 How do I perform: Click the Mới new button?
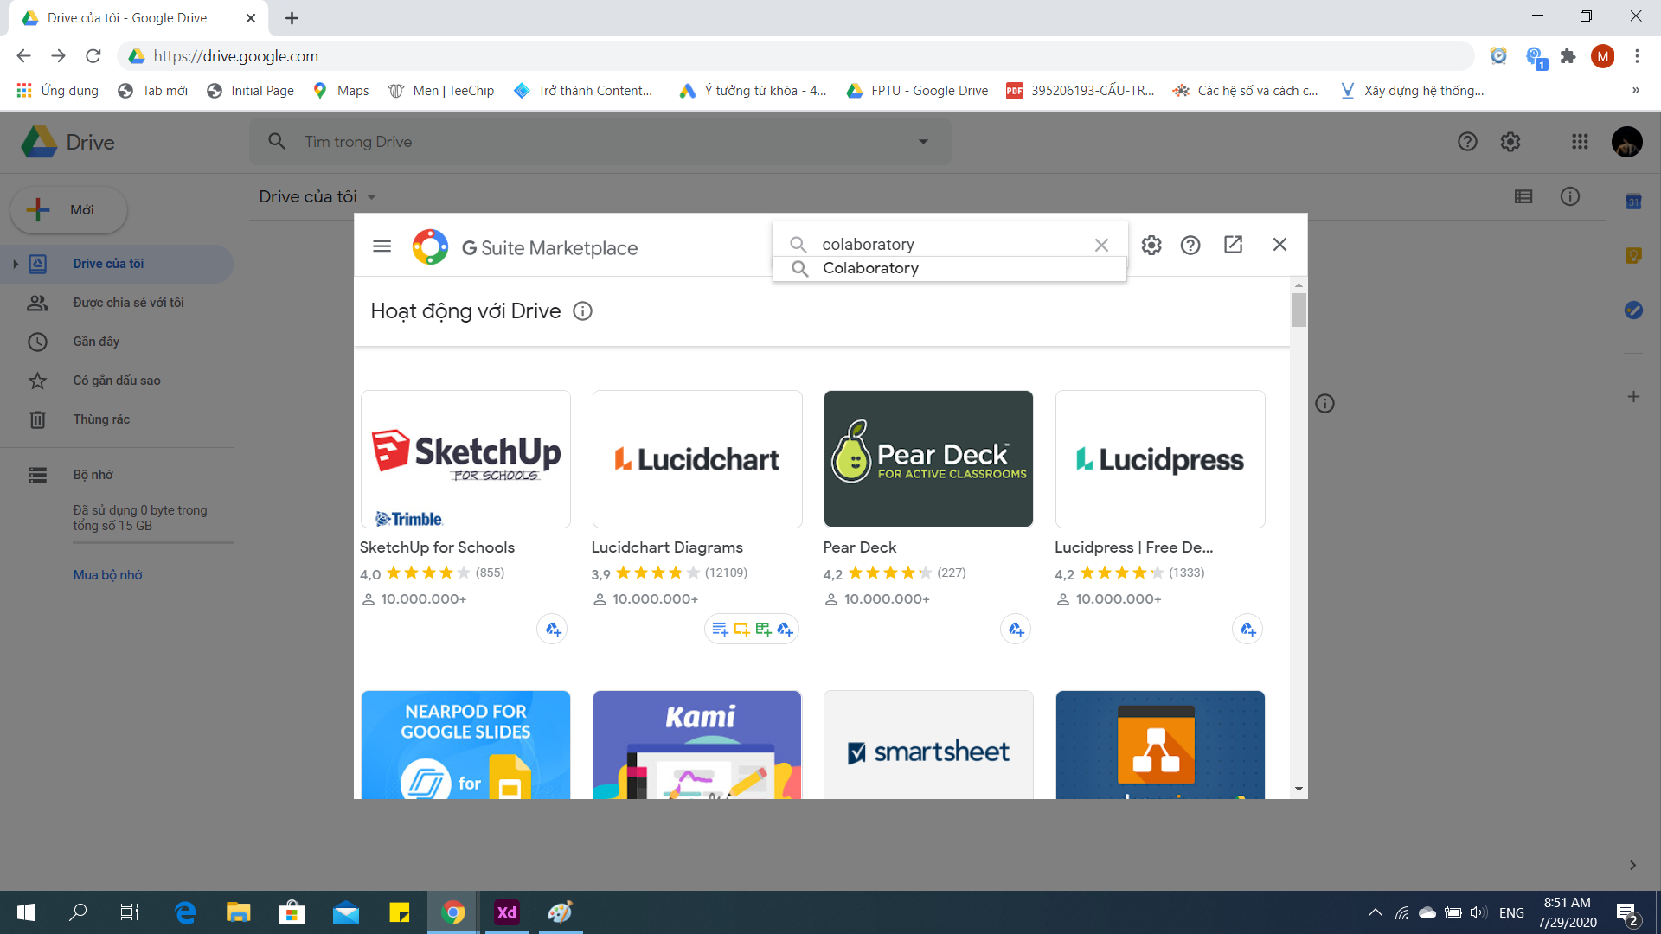(69, 210)
